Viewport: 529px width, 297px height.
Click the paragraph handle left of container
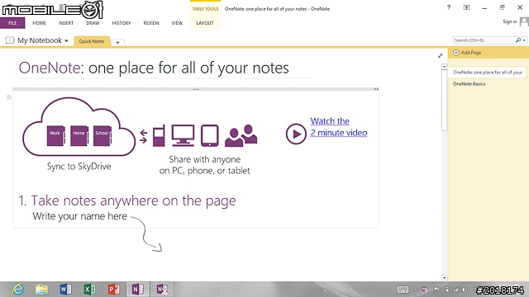click(9, 97)
